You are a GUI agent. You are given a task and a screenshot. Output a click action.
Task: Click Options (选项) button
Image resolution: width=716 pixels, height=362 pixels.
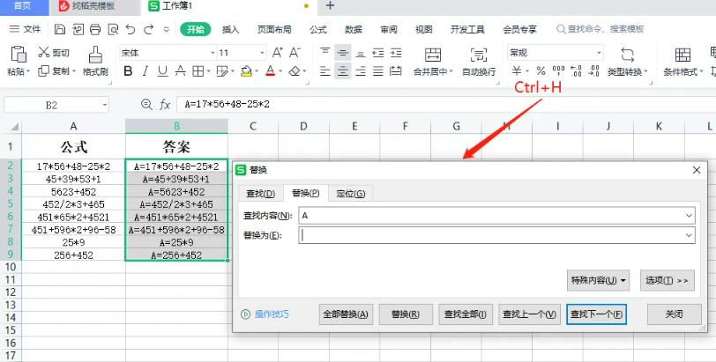[x=668, y=280]
